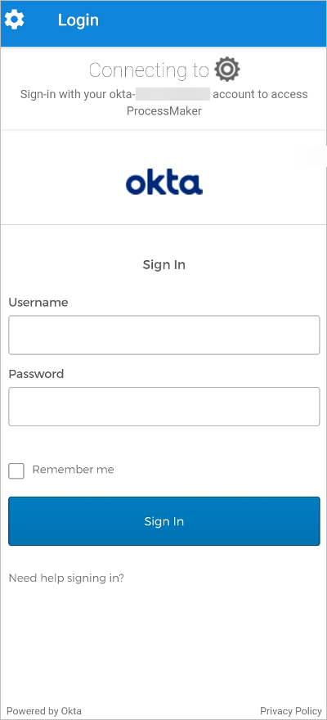
Task: Follow the Powered by Okta link
Action: pos(44,711)
